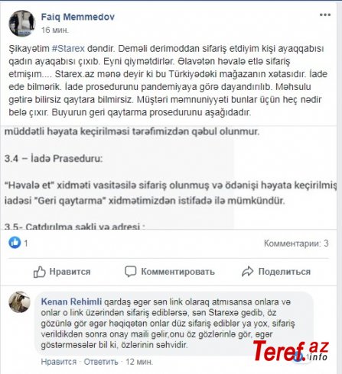Like Kenan Rehimli's comment via Нравится
Viewport: 342px width, 374px height.
(59, 362)
